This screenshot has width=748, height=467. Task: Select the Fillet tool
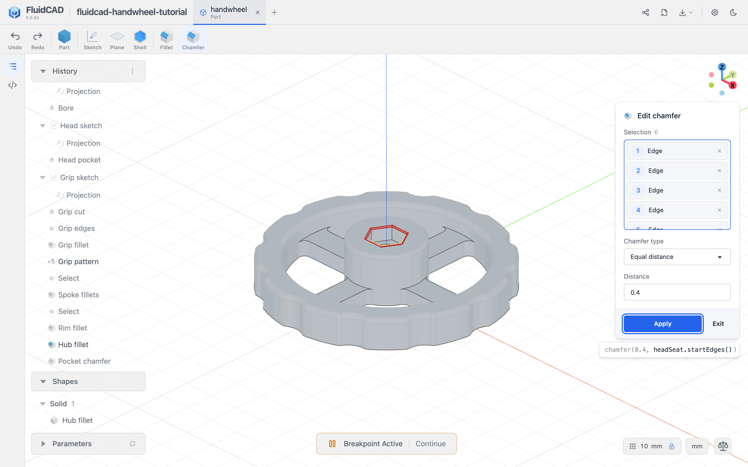click(166, 40)
